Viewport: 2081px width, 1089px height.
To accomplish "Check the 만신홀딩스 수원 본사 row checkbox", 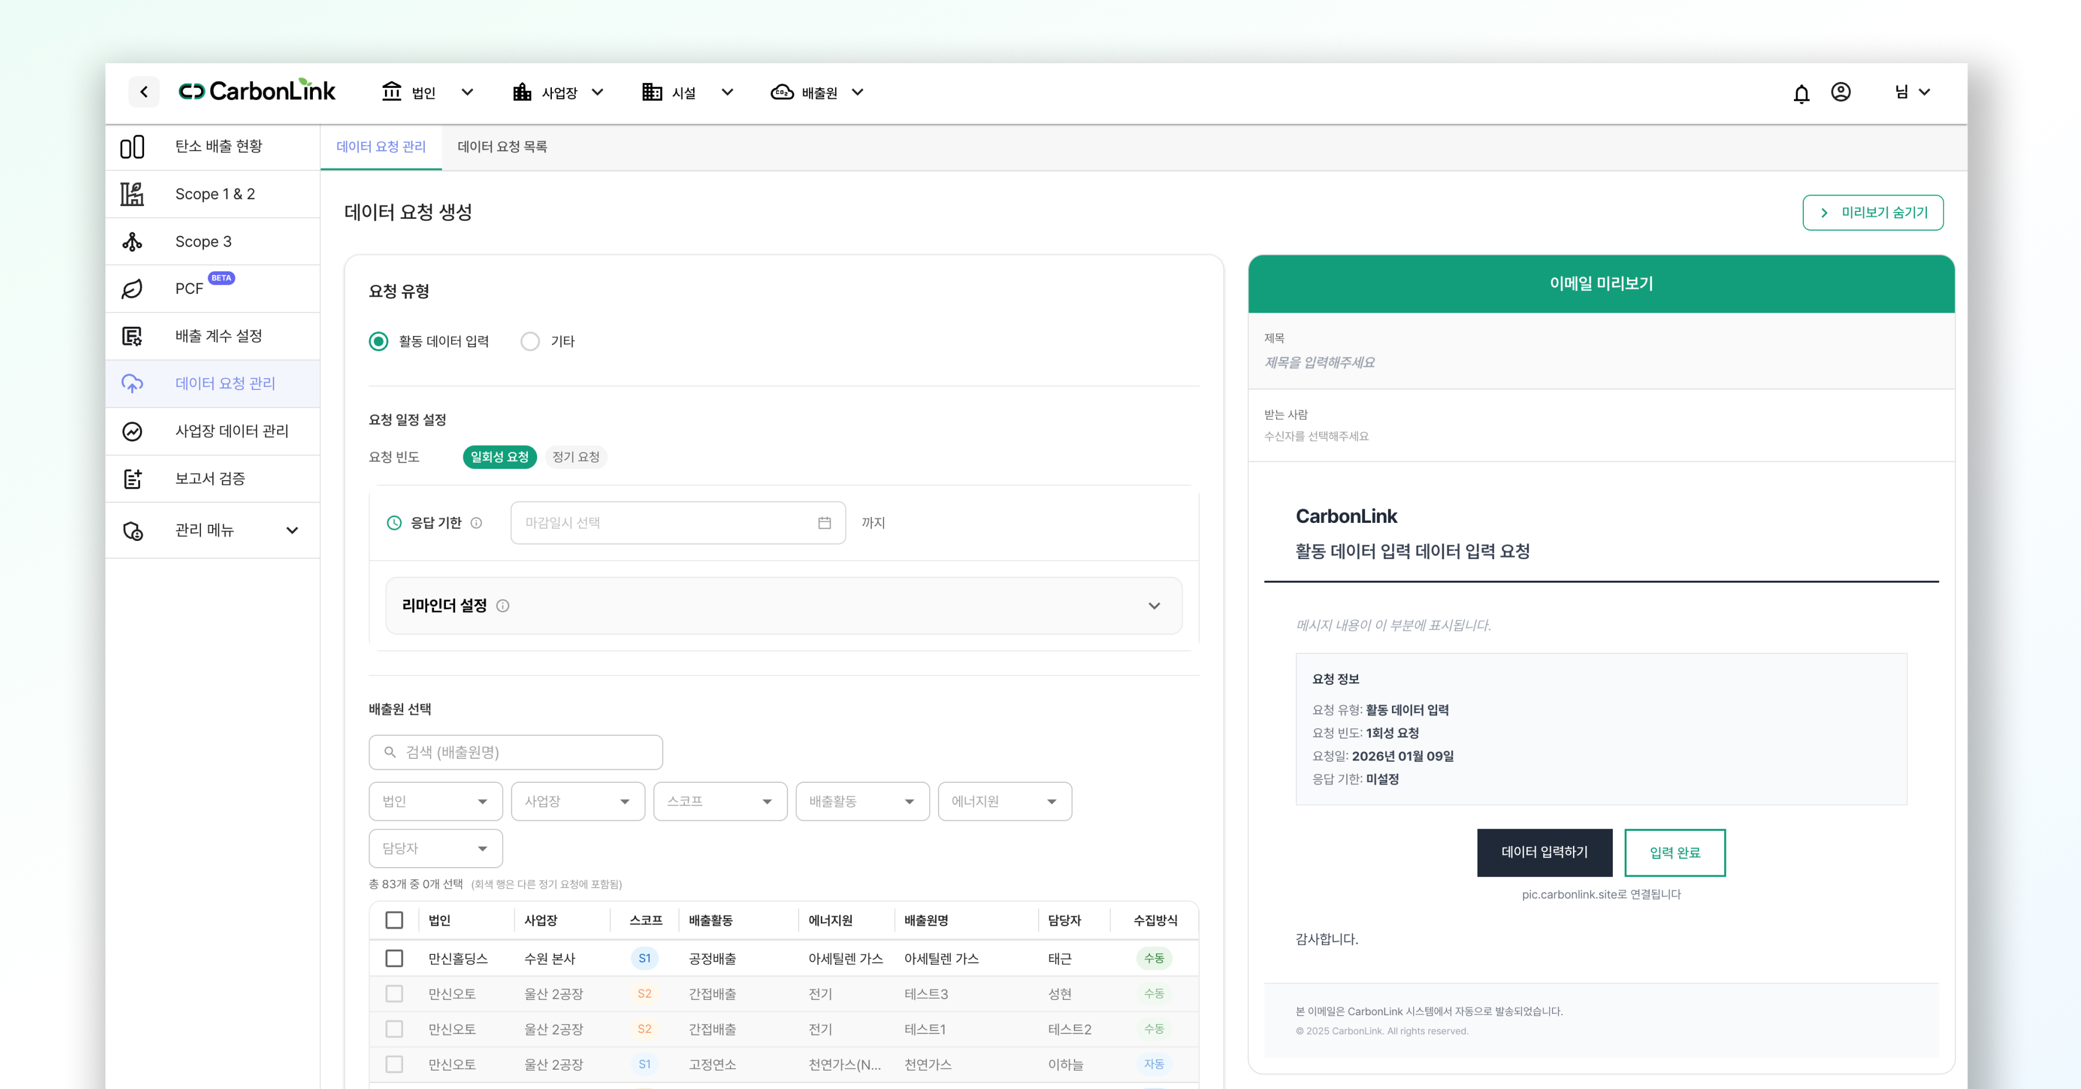I will tap(394, 959).
